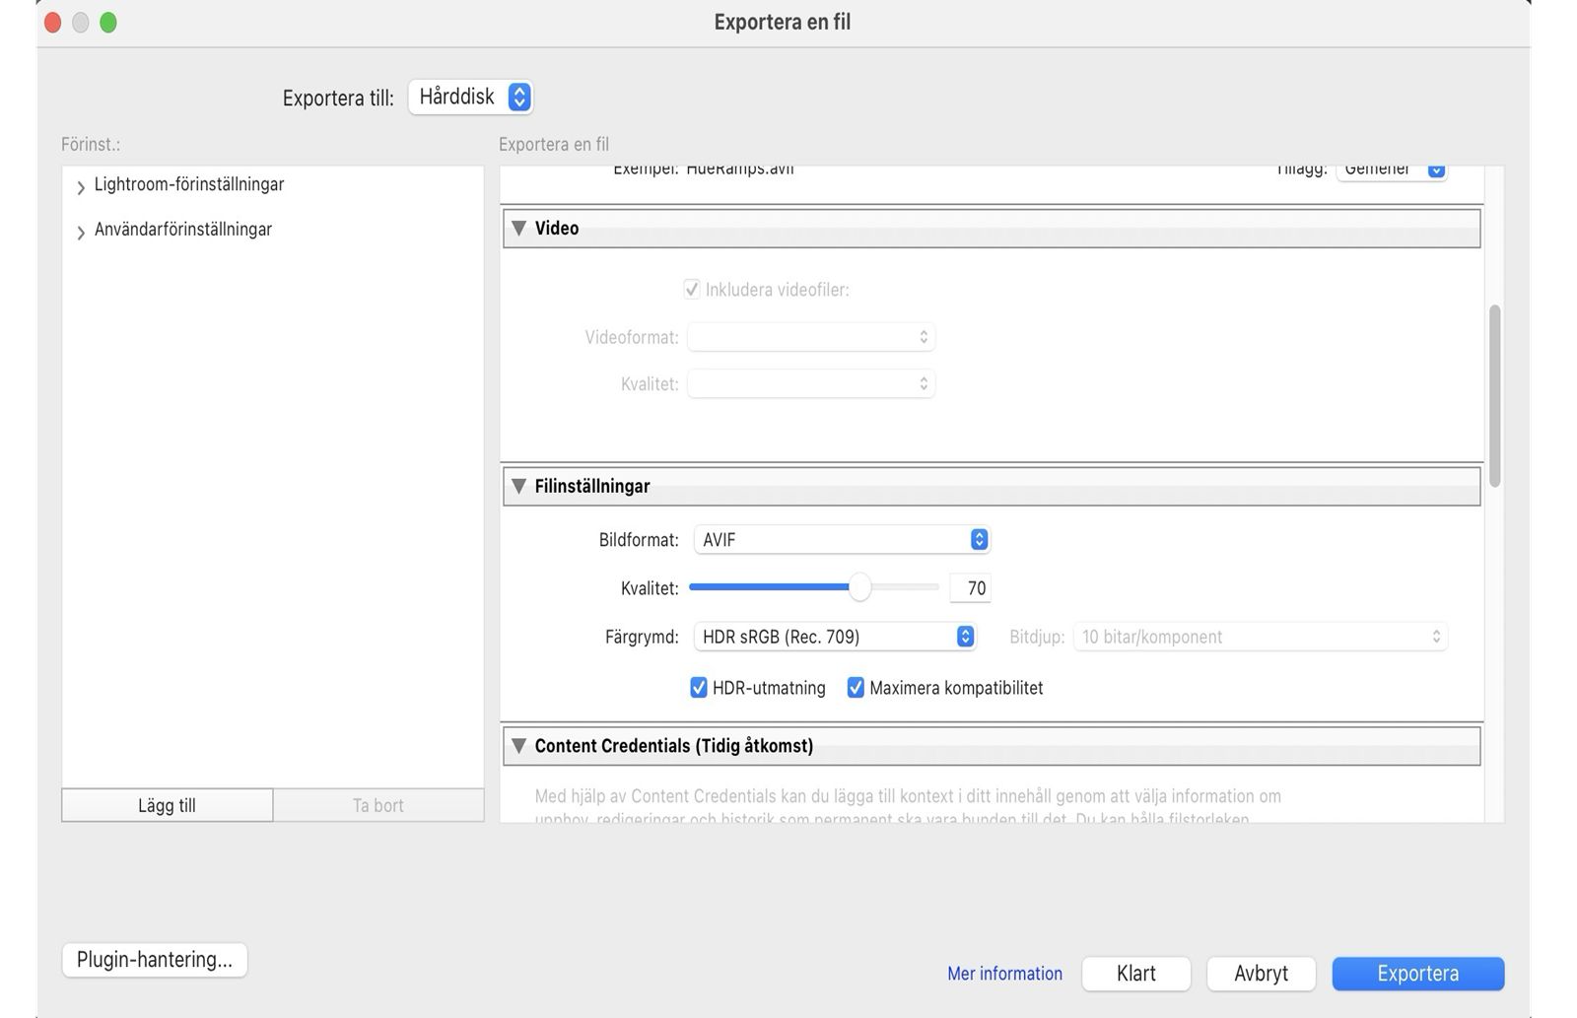Disable Maximera kompatibilitet checkbox
Image resolution: width=1577 pixels, height=1018 pixels.
[x=856, y=688]
